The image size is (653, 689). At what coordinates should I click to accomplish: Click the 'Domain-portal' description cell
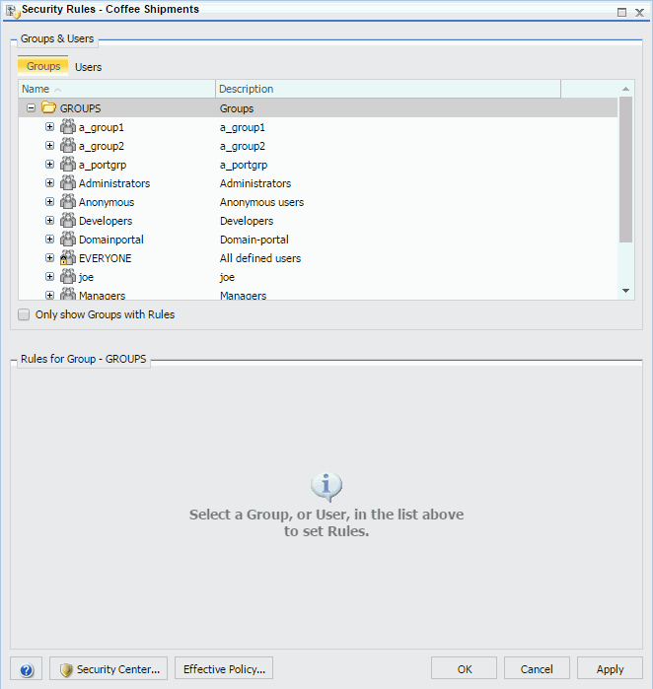[254, 240]
